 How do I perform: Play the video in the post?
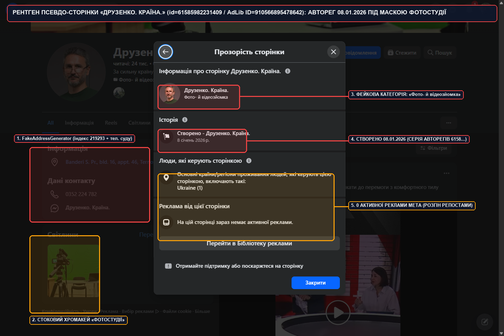[338, 313]
